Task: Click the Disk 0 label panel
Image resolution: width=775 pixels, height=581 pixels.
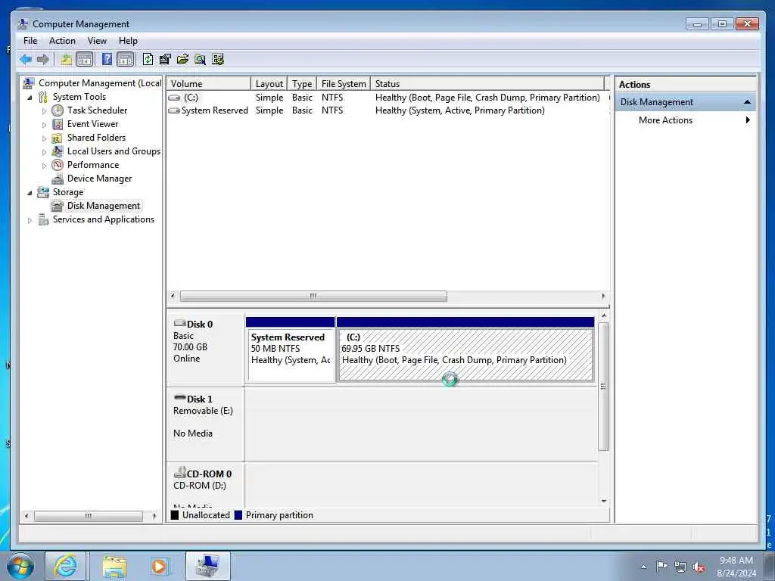Action: click(x=206, y=348)
